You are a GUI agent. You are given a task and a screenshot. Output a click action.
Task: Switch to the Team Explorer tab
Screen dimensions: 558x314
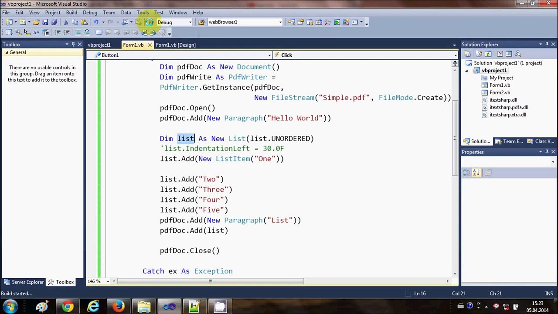510,141
